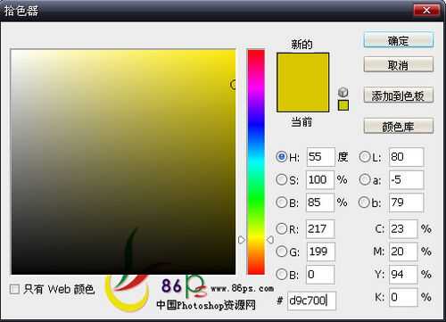Viewport: 446px width, 322px height.
Task: Click the G field showing 199
Action: [x=321, y=252]
